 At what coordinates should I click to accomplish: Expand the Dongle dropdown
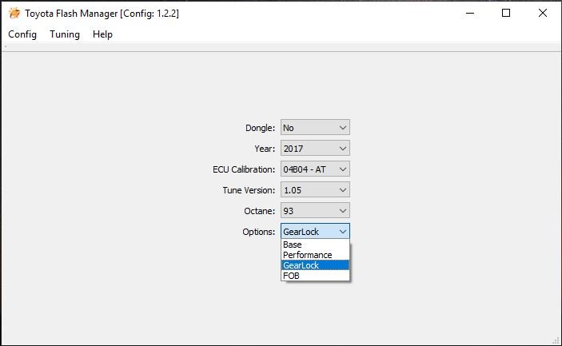[315, 128]
